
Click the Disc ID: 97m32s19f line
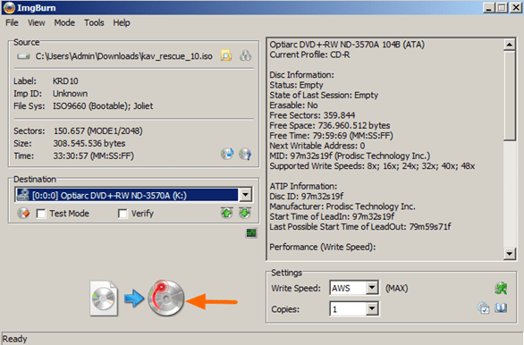point(307,197)
